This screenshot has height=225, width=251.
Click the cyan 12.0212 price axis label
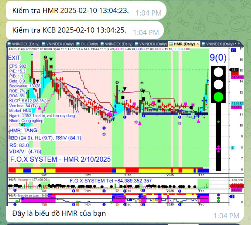pyautogui.click(x=237, y=103)
